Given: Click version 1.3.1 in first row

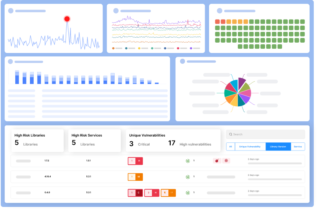Looking at the screenshot, I should pos(89,162).
